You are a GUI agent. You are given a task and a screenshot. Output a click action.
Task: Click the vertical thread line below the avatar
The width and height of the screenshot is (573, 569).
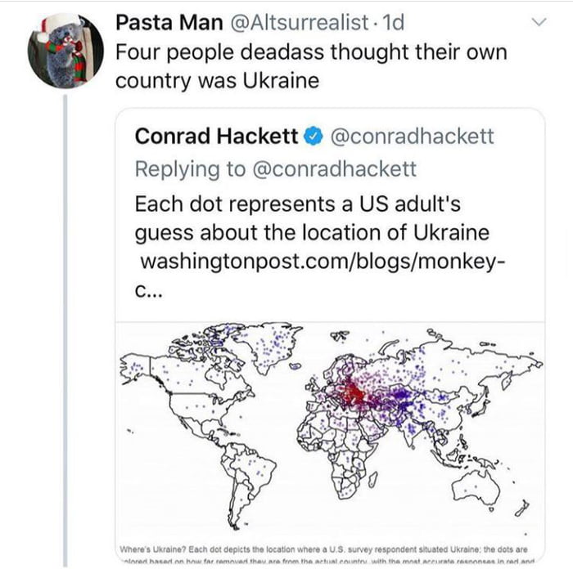[65, 327]
